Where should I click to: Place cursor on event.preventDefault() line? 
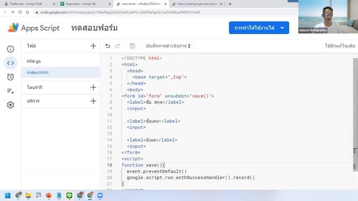157,171
